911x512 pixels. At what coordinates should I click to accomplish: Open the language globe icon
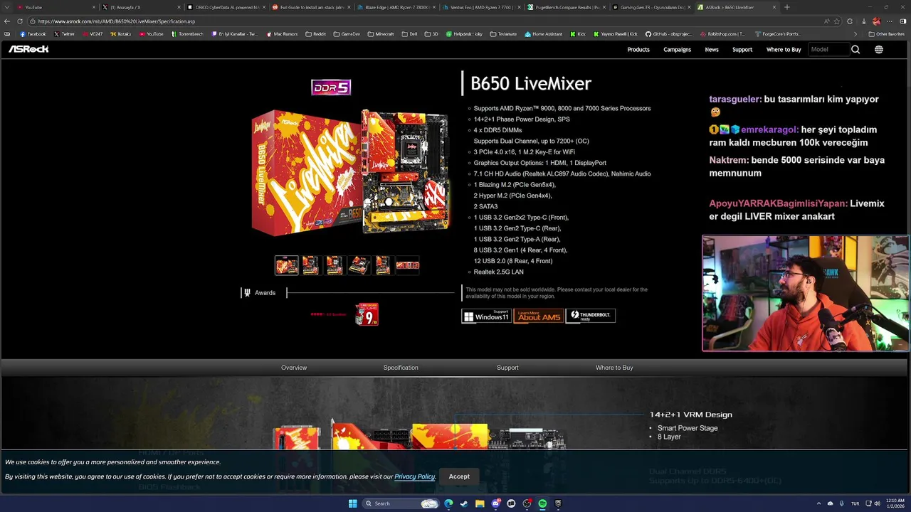coord(879,49)
